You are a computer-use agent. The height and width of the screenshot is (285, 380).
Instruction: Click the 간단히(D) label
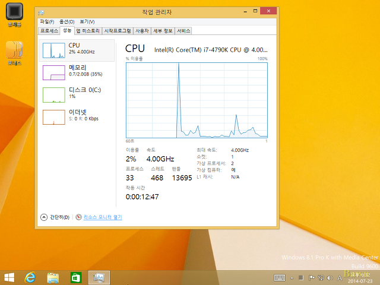(59, 217)
